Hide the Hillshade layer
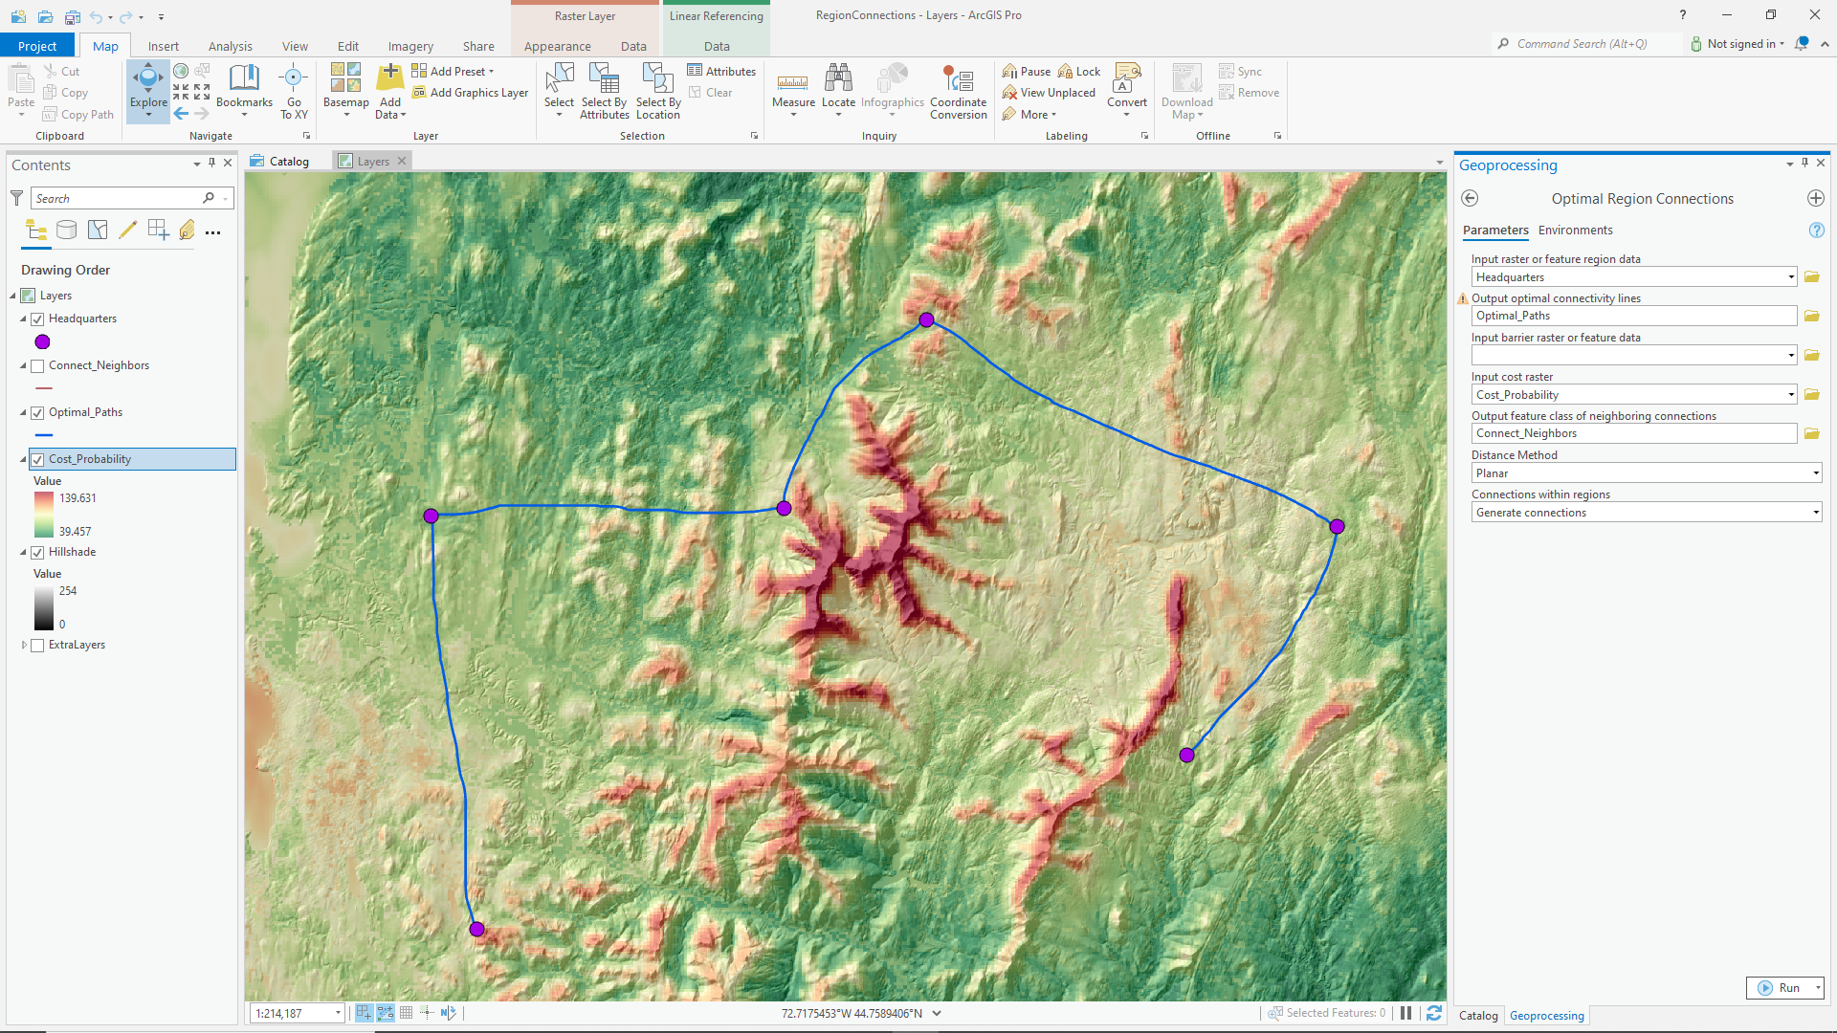This screenshot has height=1033, width=1837. click(37, 551)
